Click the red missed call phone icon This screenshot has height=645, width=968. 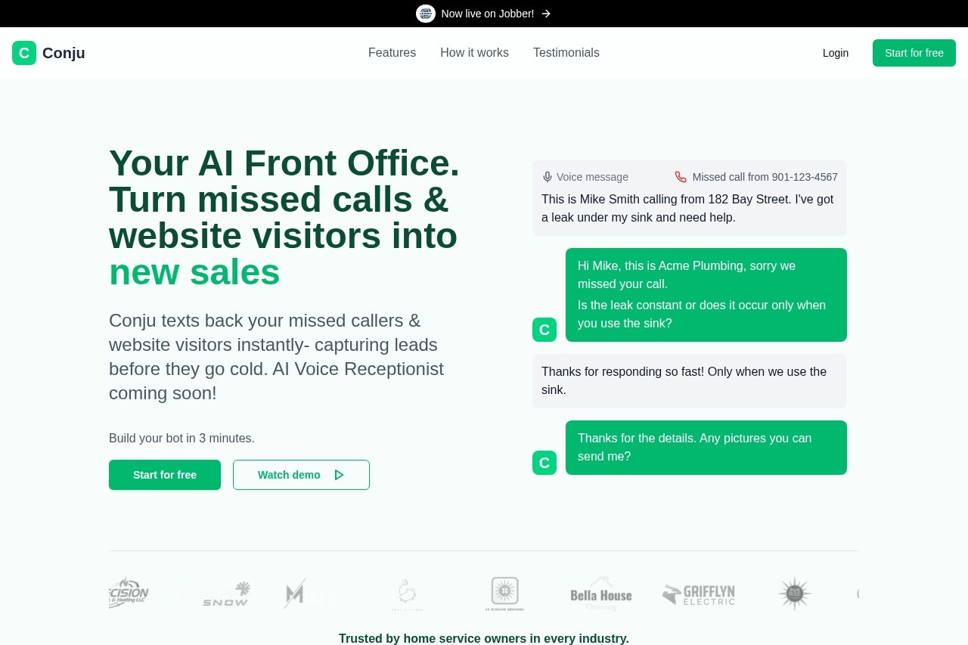(x=681, y=177)
